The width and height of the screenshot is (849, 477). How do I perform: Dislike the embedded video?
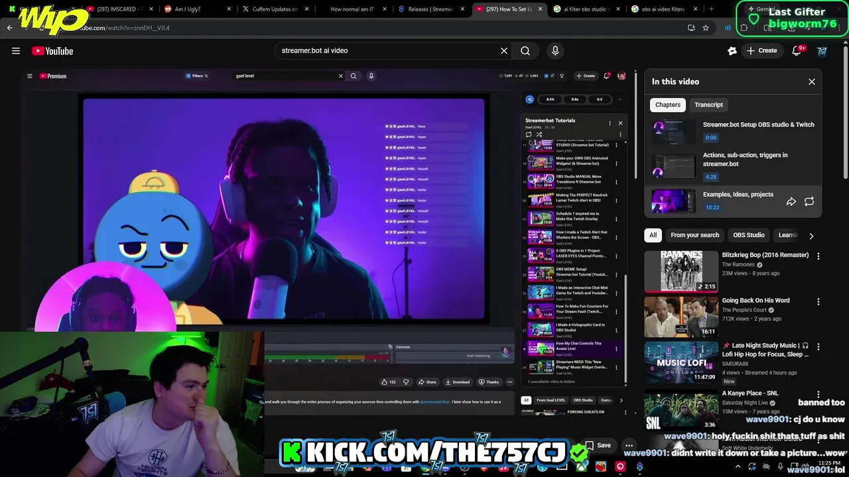(x=406, y=382)
